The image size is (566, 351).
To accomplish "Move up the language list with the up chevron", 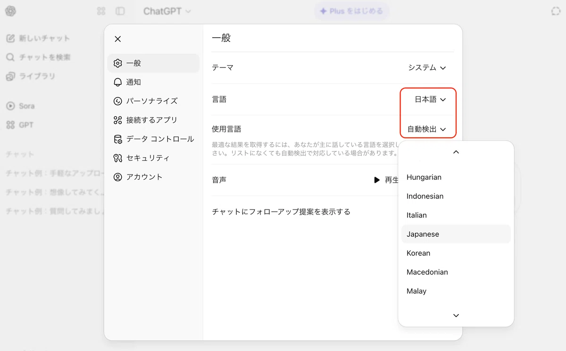I will pyautogui.click(x=456, y=152).
